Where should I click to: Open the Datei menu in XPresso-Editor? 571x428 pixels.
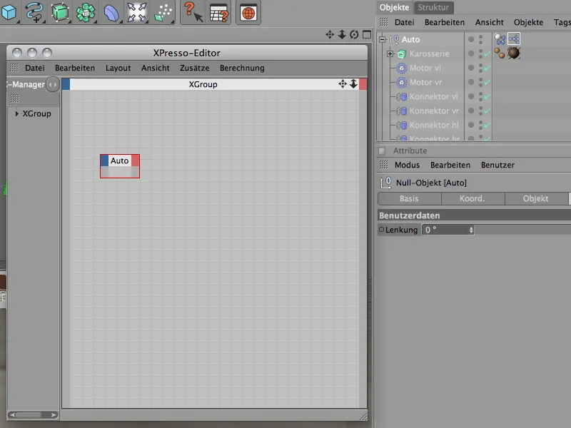(34, 68)
